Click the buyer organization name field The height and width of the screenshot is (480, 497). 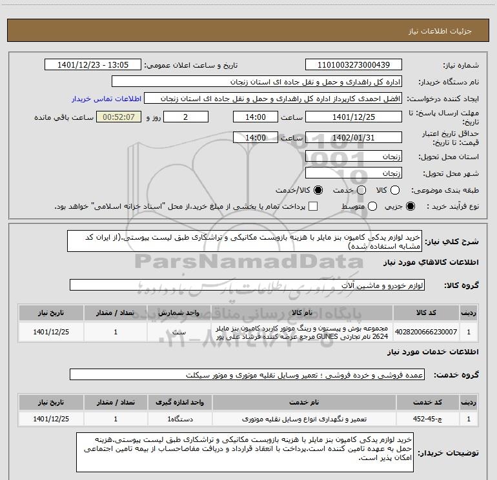257,81
